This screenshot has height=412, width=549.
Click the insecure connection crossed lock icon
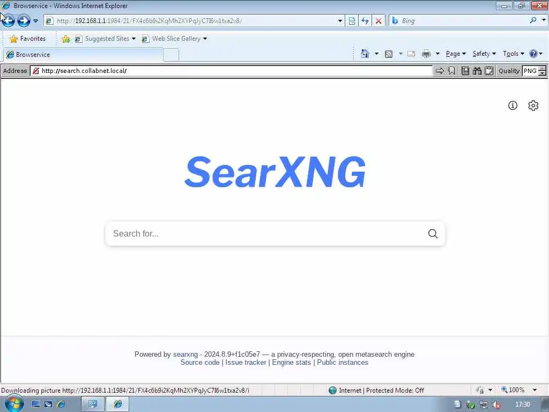point(36,71)
